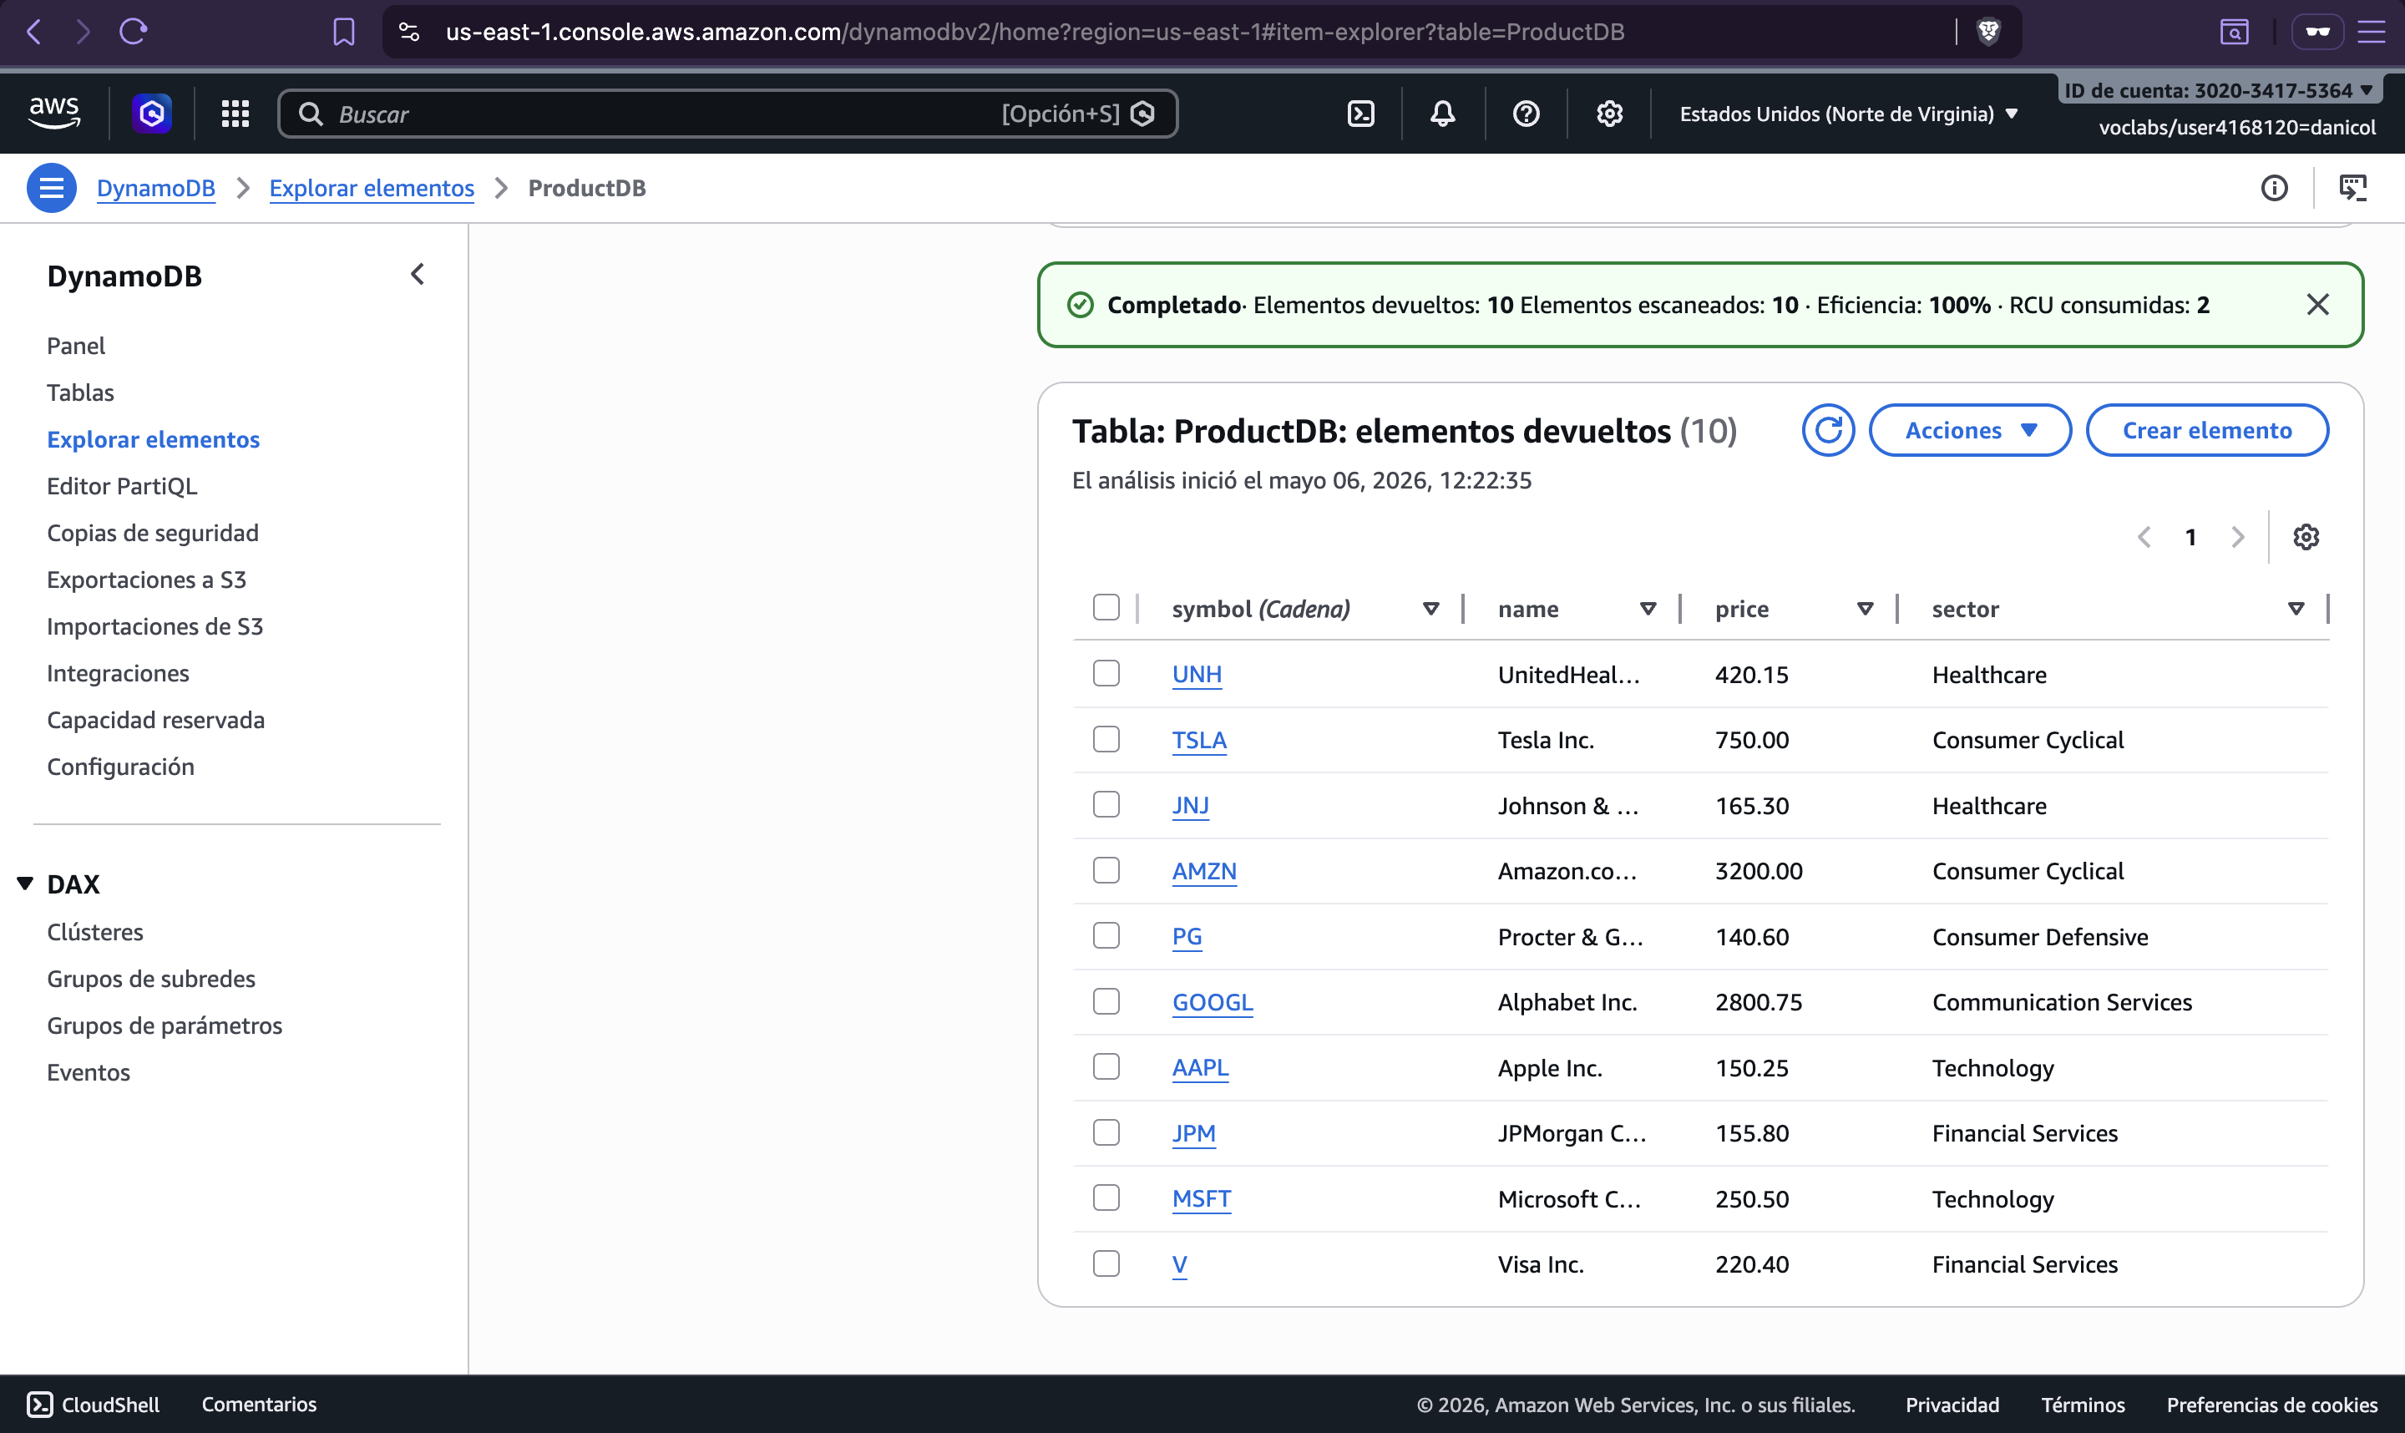Screen dimensions: 2405x1433
Task: Click the AWS logo to go home
Action: click(x=54, y=113)
